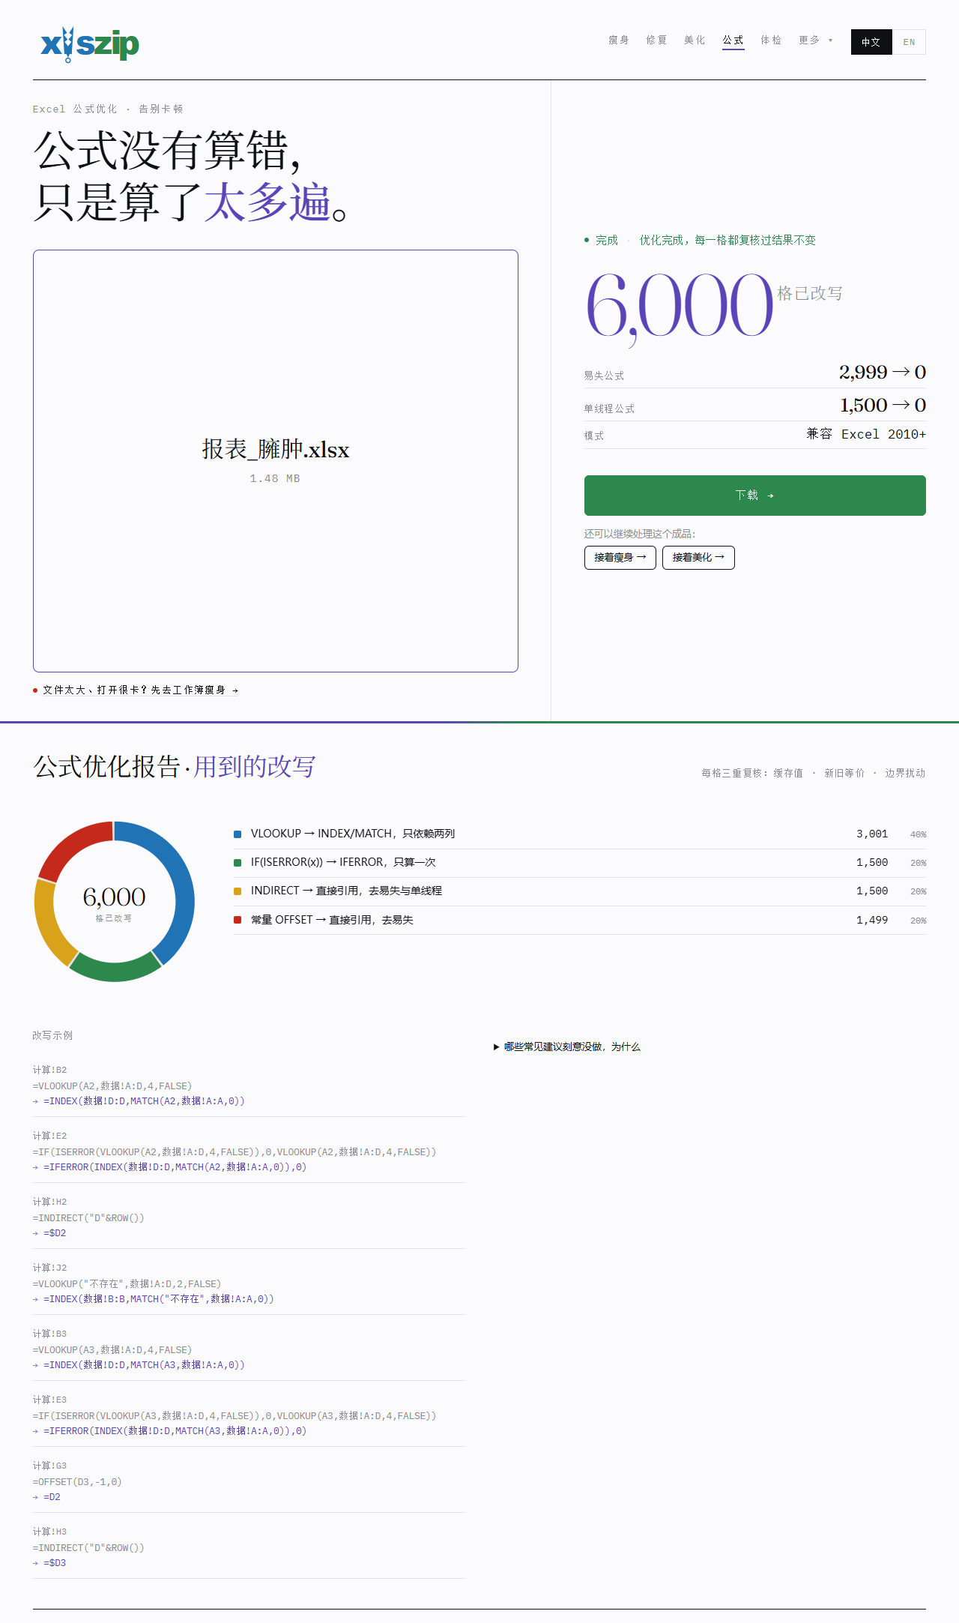The width and height of the screenshot is (959, 1623).
Task: Select the VLOOKUP → INDEX/MATCH row text
Action: (353, 834)
